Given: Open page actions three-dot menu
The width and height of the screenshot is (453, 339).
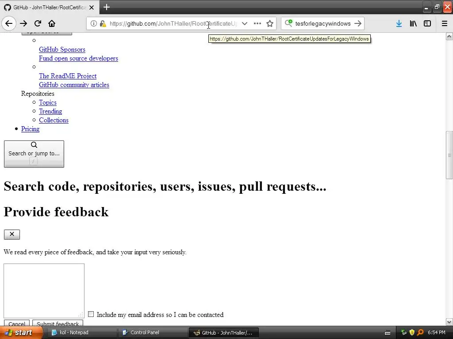Looking at the screenshot, I should [x=257, y=23].
